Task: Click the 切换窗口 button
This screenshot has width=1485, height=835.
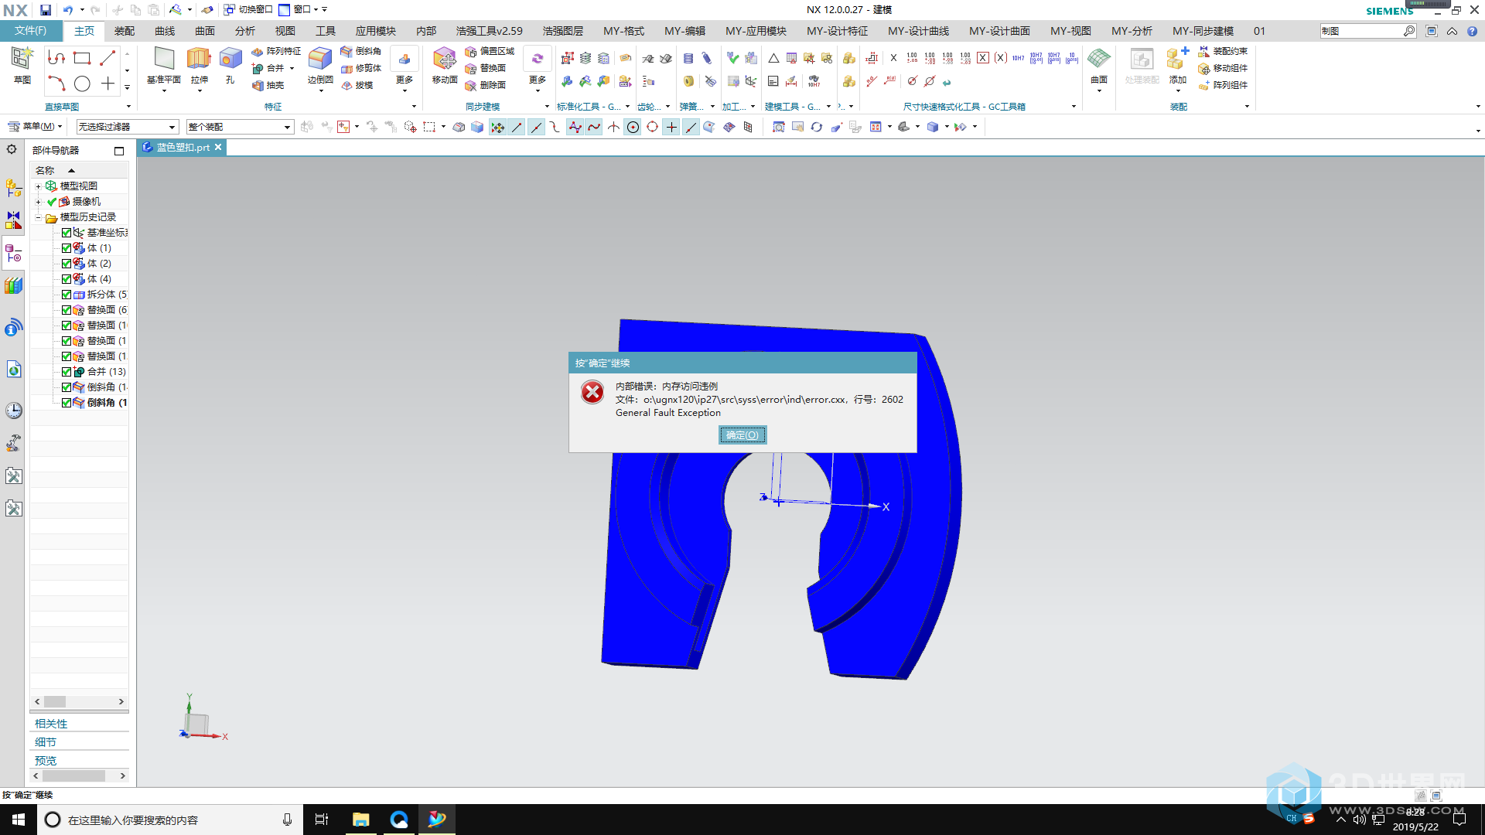Action: coord(248,10)
